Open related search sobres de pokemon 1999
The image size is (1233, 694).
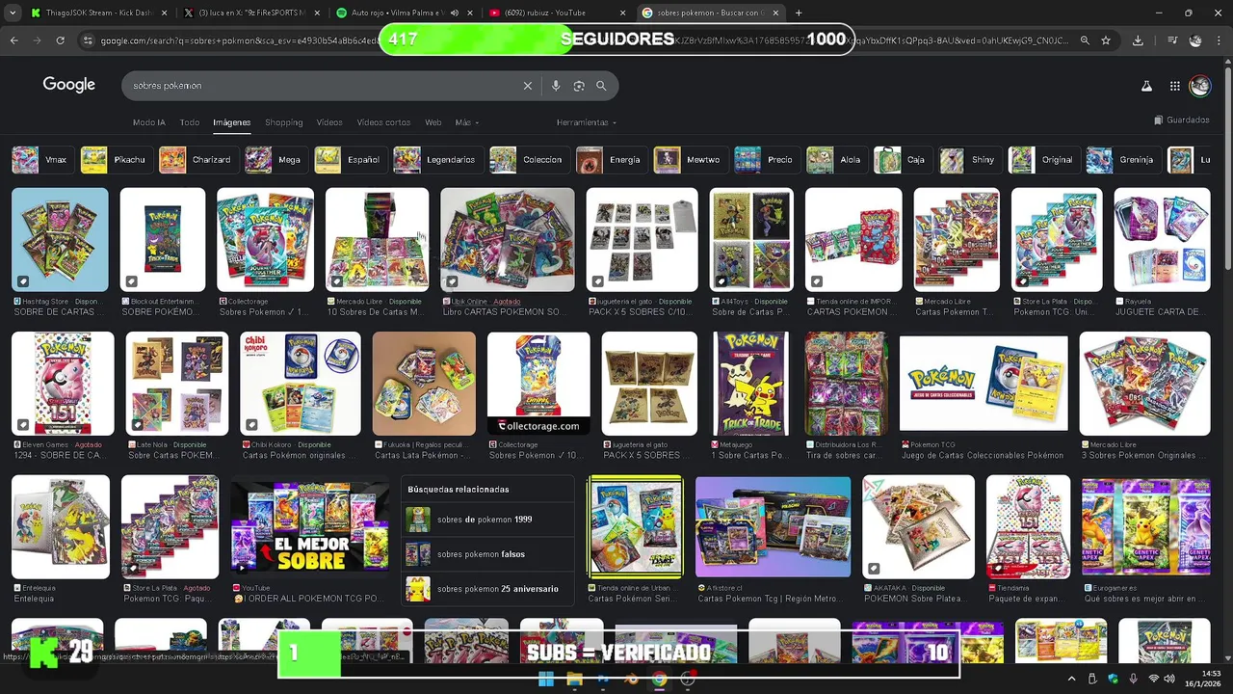pos(487,520)
